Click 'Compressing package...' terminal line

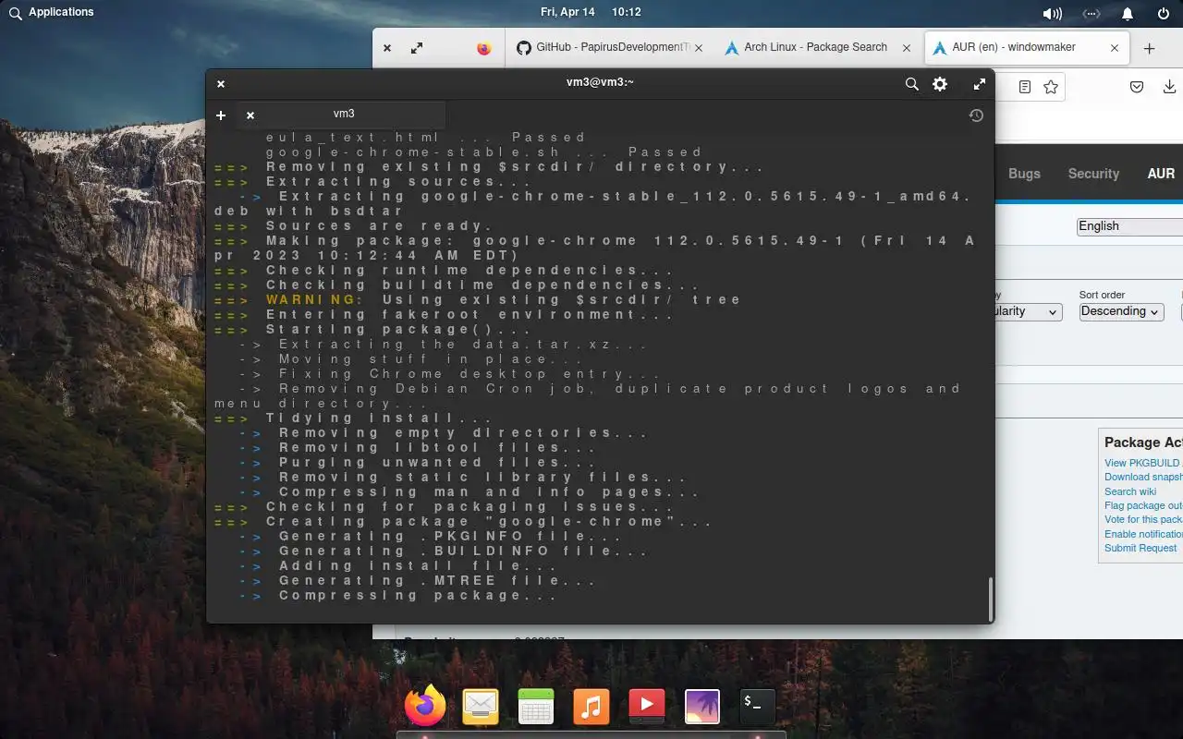click(418, 596)
